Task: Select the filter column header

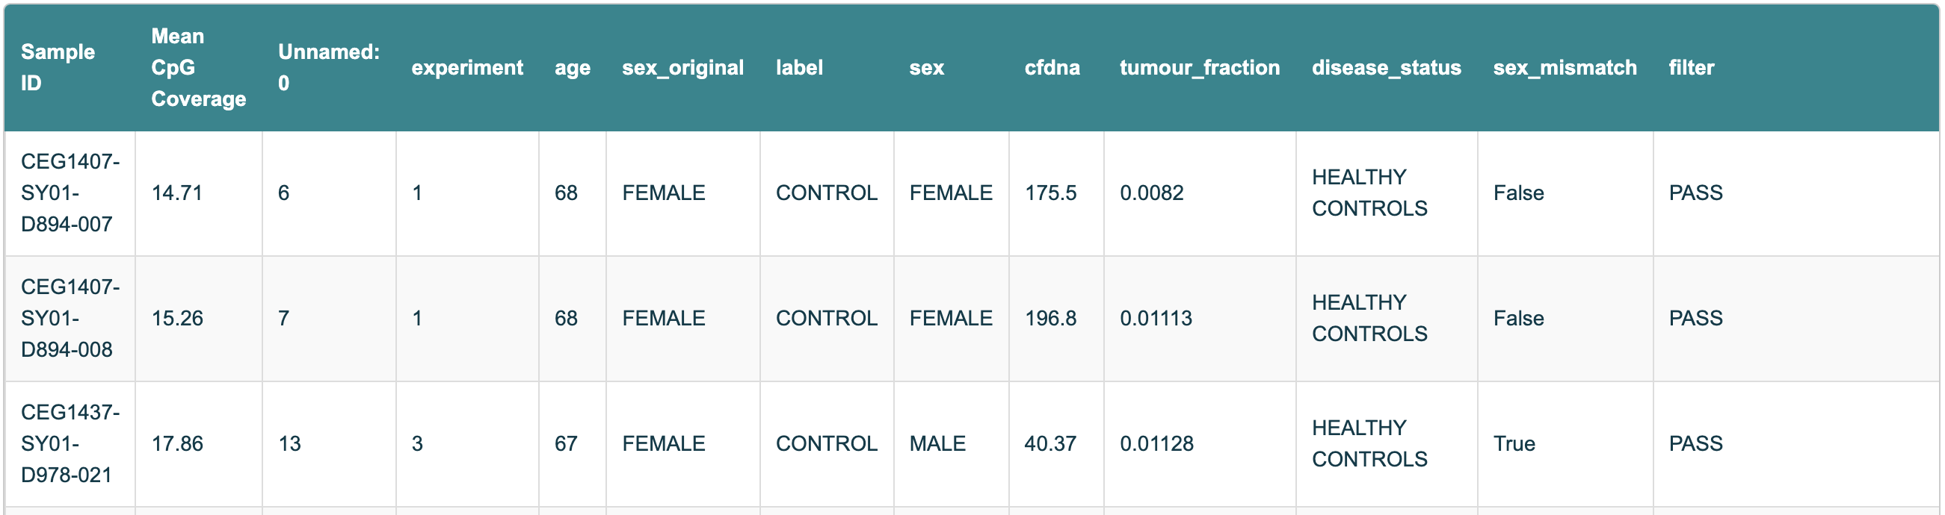Action: point(1691,68)
